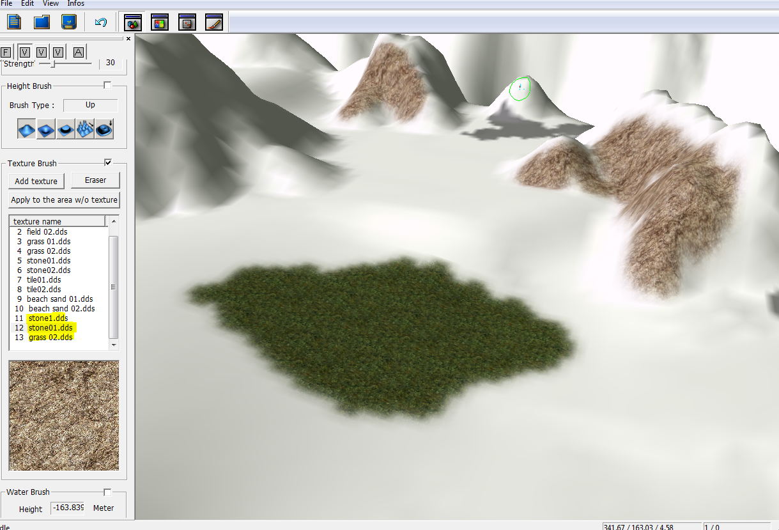Open the Edit menu

tap(27, 4)
